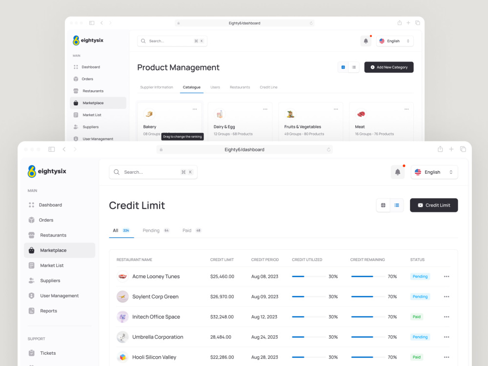
Task: Open the Users tab in Product Management
Action: point(215,87)
